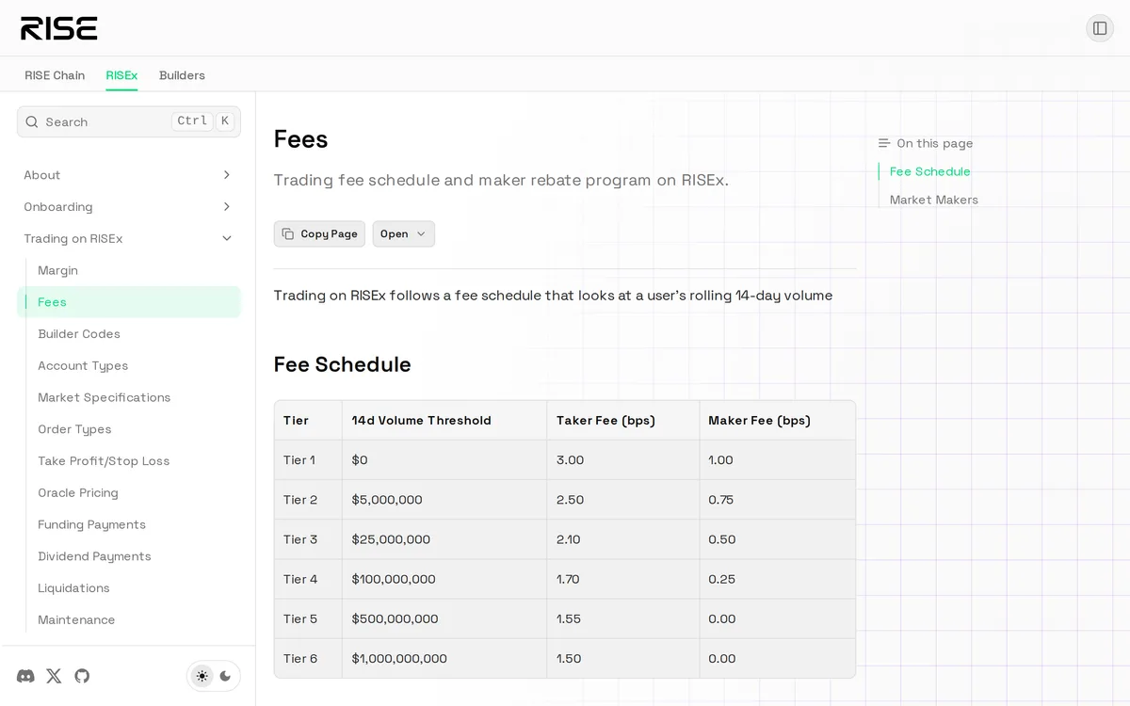The image size is (1130, 706).
Task: Click the copy icon in Copy Page
Action: [288, 233]
